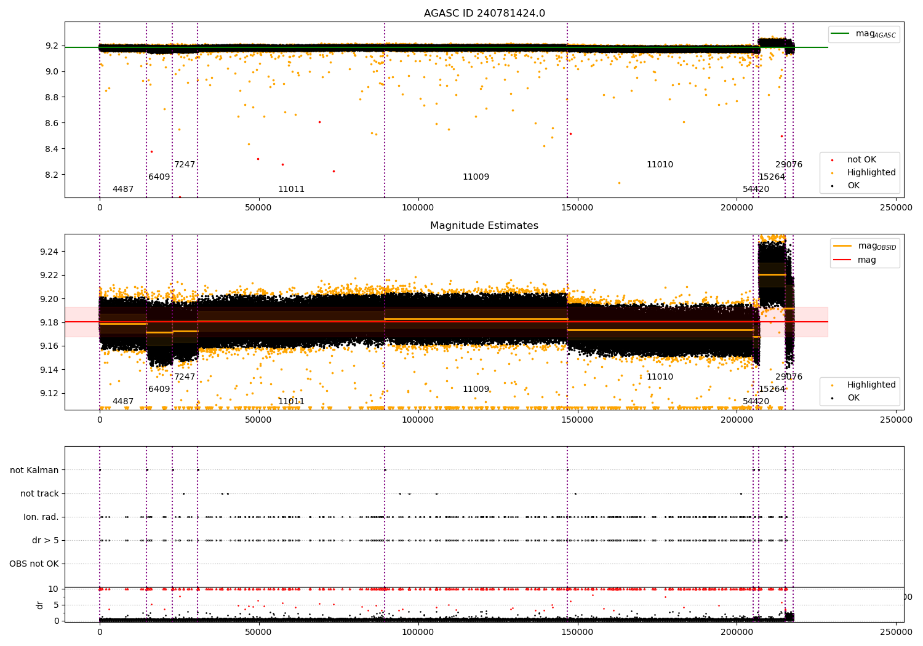Click x-axis tick 100000 under Magnitude Estimates plot
Image resolution: width=923 pixels, height=646 pixels.
click(418, 420)
